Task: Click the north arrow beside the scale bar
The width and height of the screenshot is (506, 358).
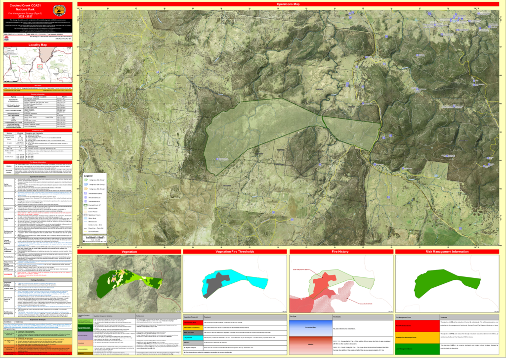Action: click(x=84, y=241)
